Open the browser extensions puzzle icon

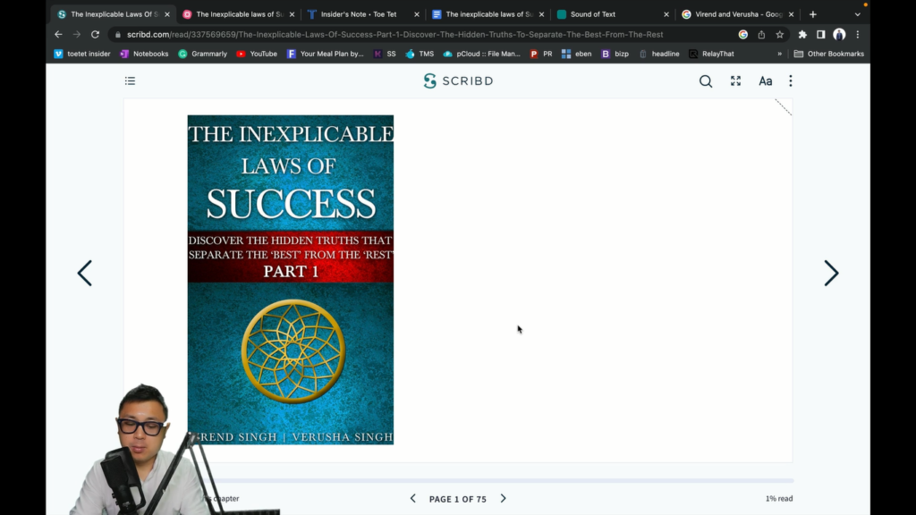pyautogui.click(x=802, y=35)
